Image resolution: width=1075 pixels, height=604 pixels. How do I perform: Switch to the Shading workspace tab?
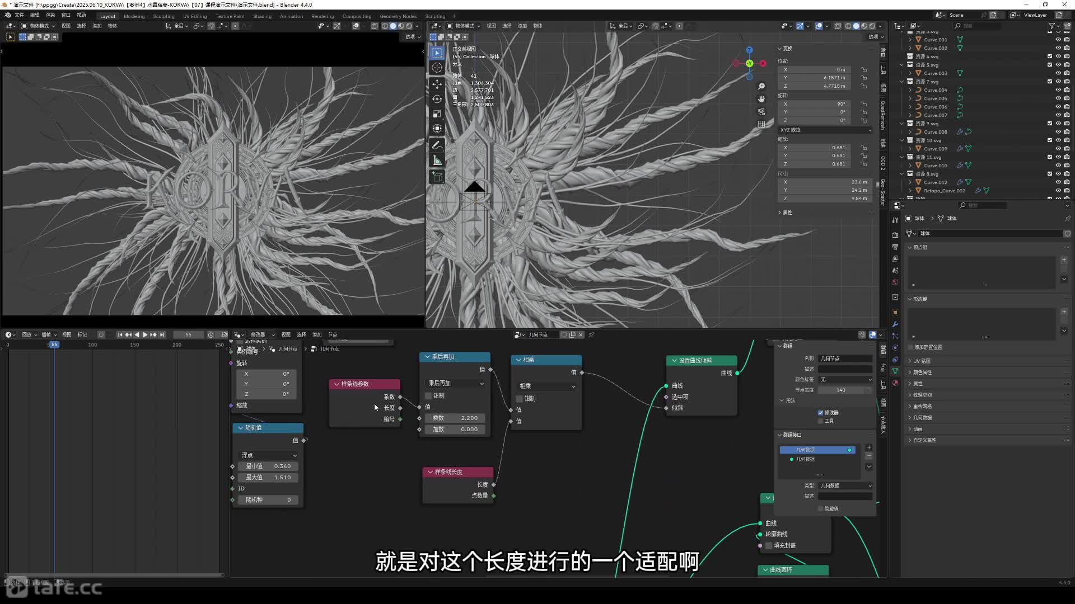(x=262, y=16)
